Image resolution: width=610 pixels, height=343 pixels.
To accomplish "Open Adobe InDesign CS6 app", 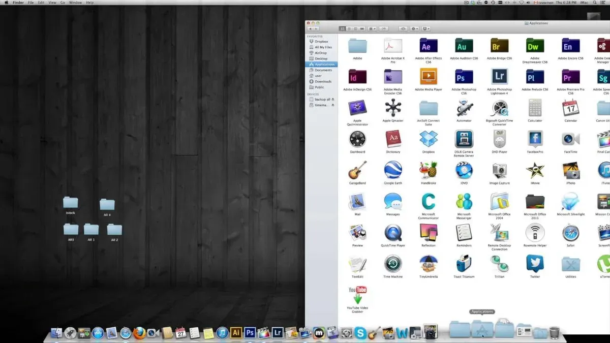I will click(357, 77).
